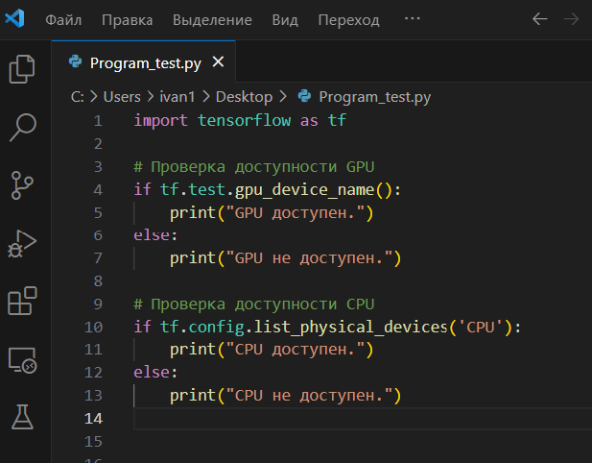The height and width of the screenshot is (463, 592).
Task: Open the Extensions view
Action: pos(22,301)
